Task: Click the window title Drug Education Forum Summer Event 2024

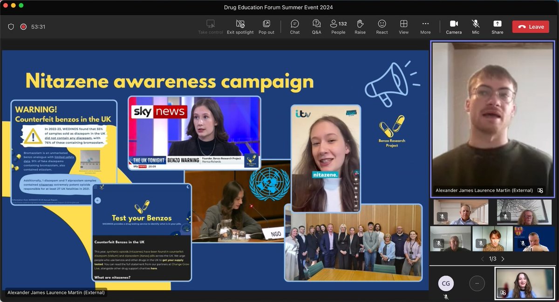Action: tap(279, 7)
